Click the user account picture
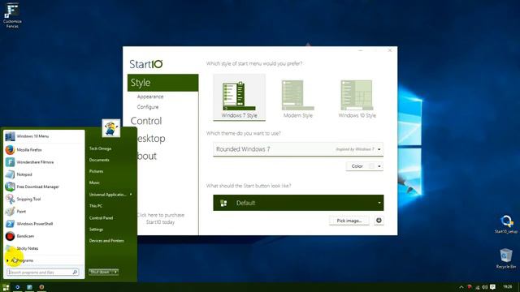The image size is (520, 292). coord(111,128)
